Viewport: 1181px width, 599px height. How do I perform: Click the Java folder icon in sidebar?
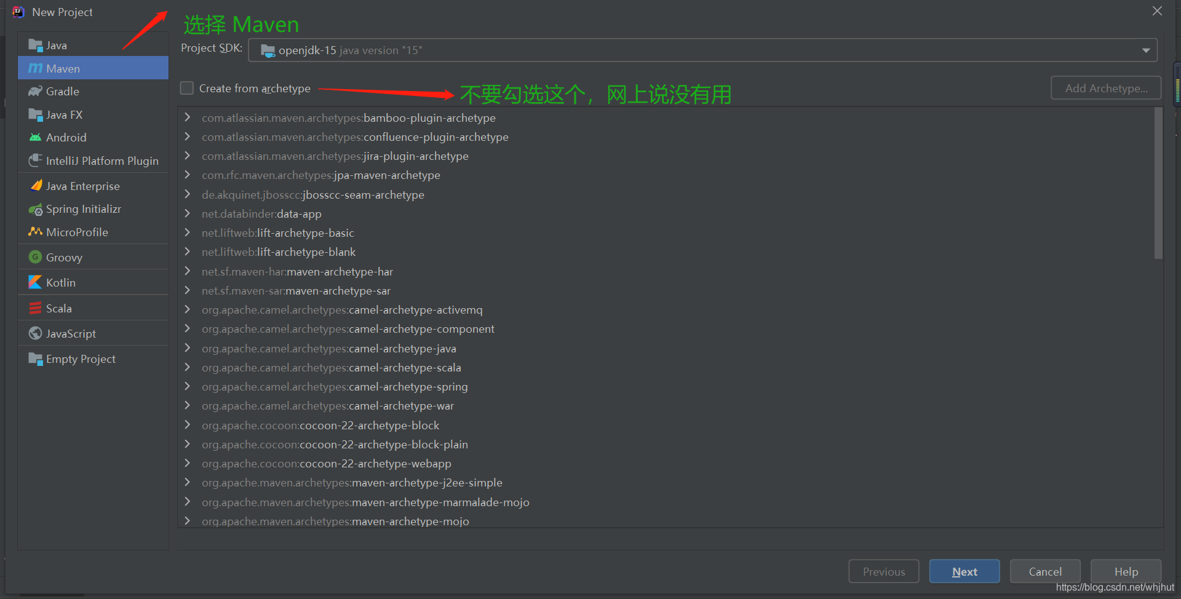click(35, 46)
